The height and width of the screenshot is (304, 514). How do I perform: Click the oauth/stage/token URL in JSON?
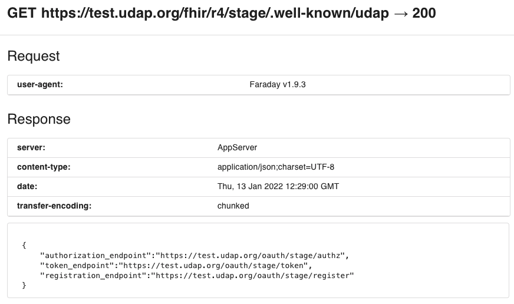pos(213,266)
